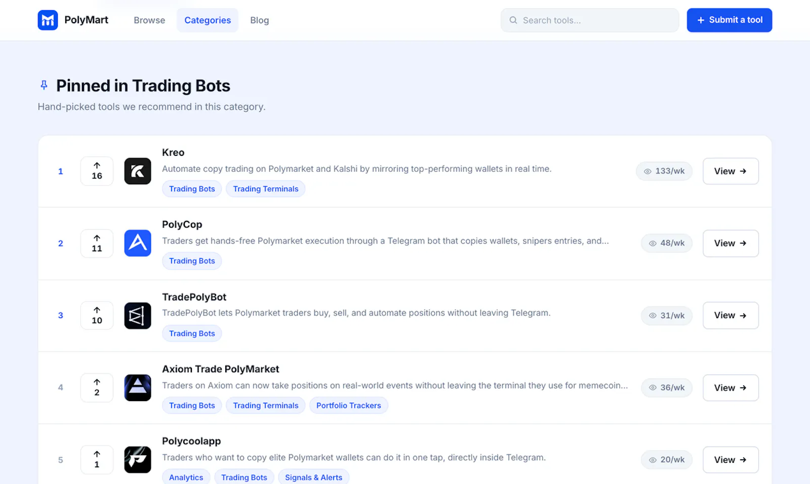This screenshot has height=484, width=810.
Task: Click the Axiom description text
Action: 395,385
